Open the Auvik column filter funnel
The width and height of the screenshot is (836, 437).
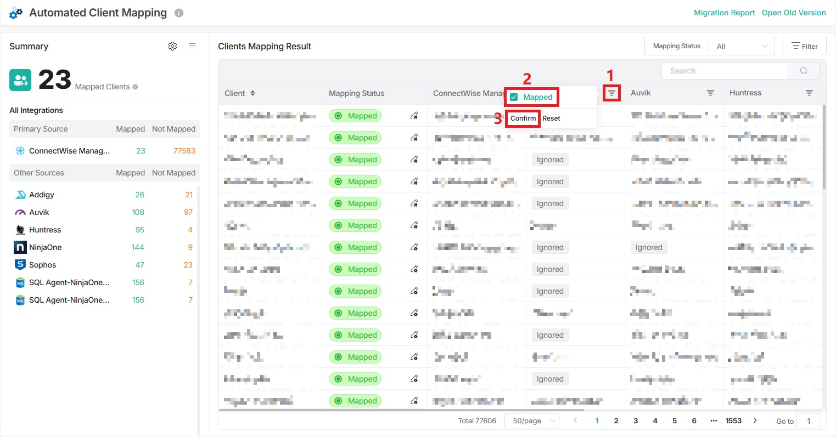coord(711,93)
